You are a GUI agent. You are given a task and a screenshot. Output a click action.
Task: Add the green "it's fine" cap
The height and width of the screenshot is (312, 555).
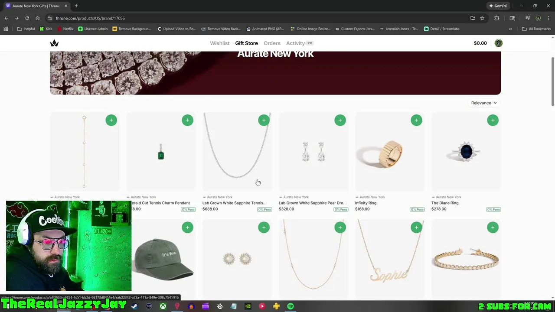click(x=187, y=227)
